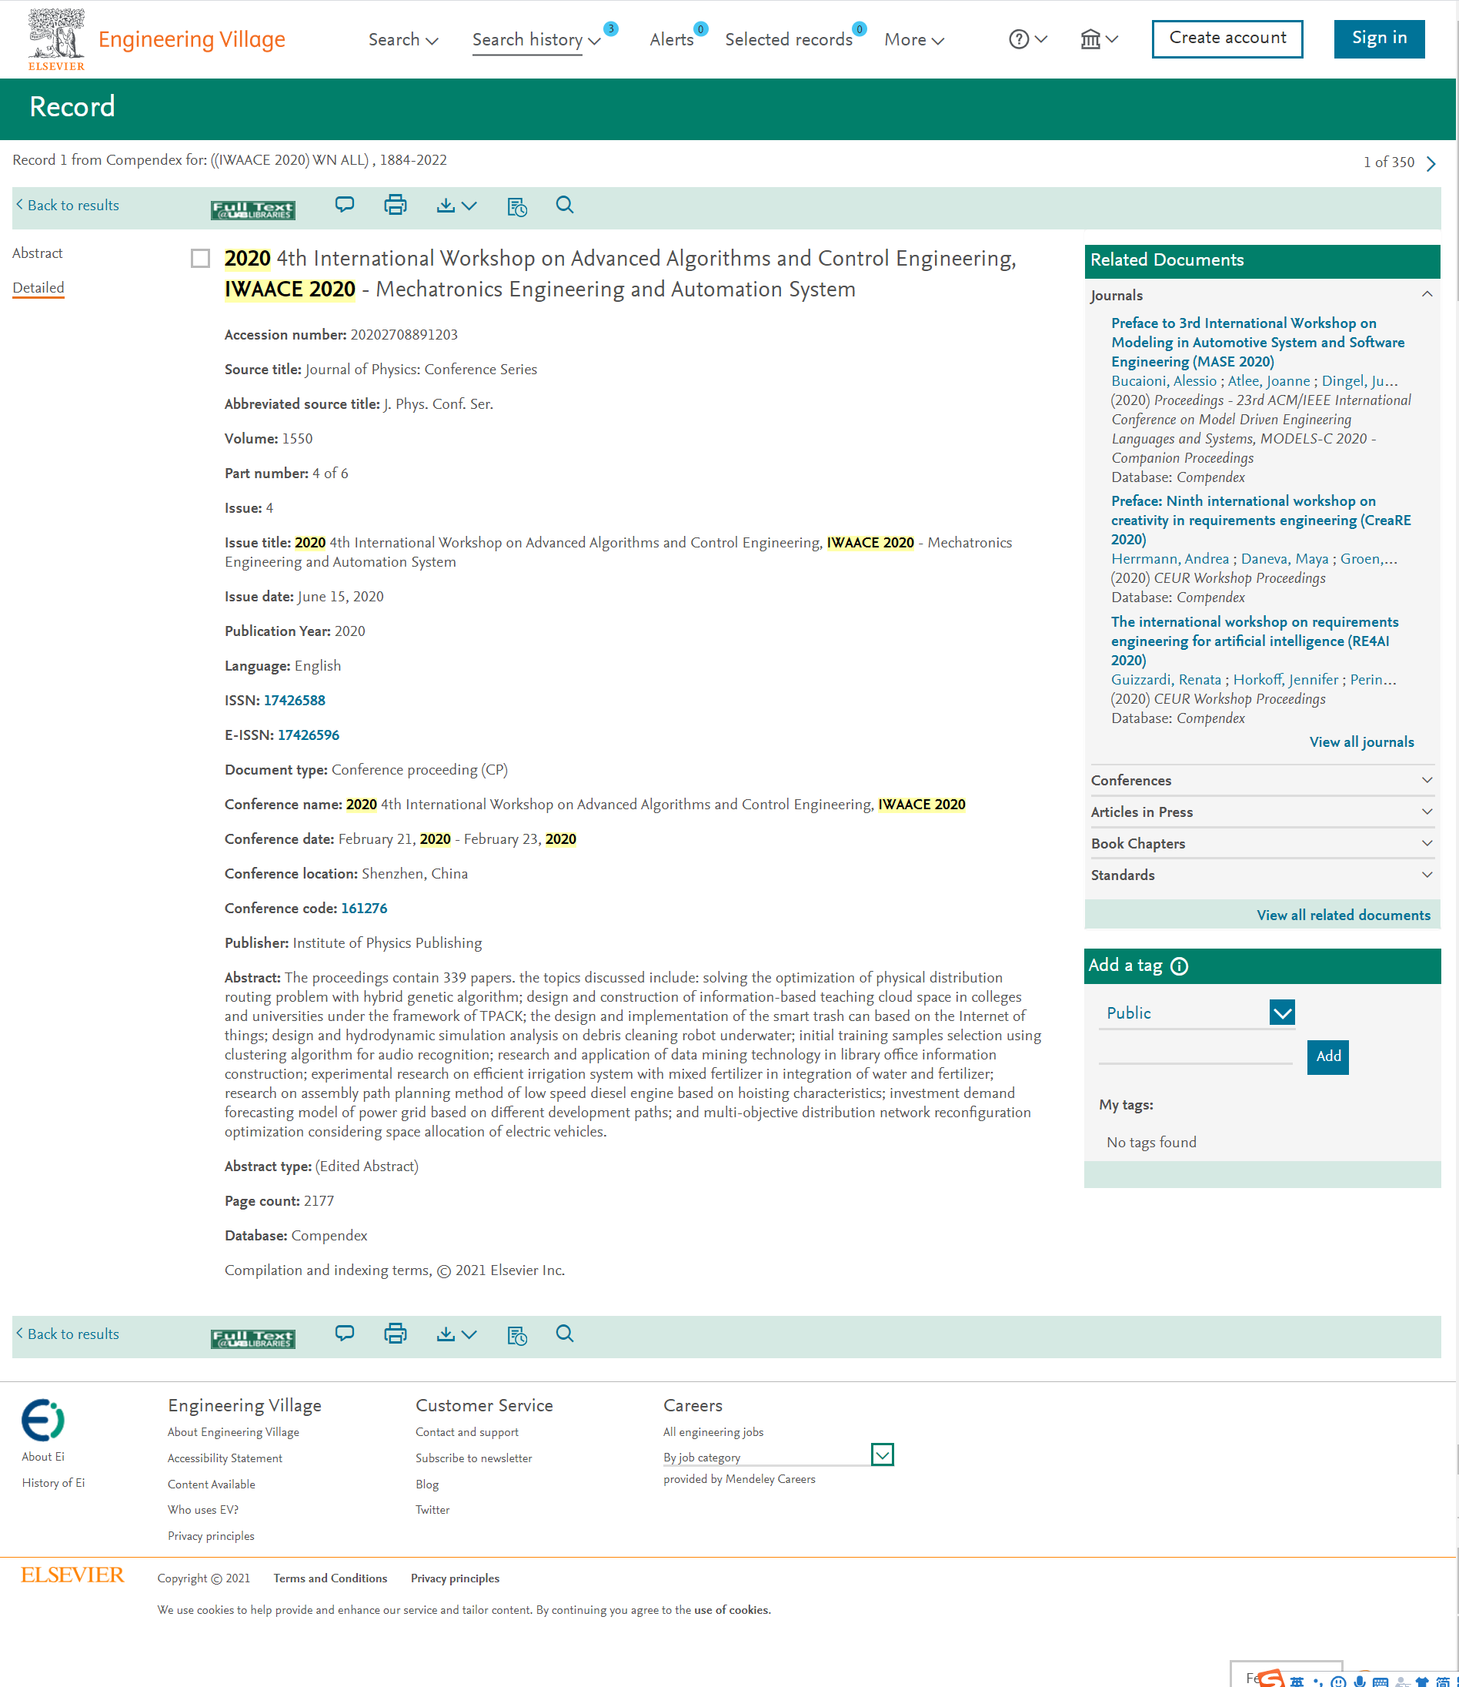Click bottom Back to results link
1459x1687 pixels.
(68, 1334)
